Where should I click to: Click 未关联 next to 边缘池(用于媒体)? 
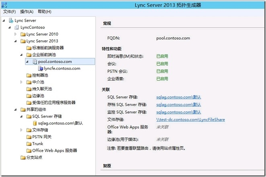coord(162,139)
